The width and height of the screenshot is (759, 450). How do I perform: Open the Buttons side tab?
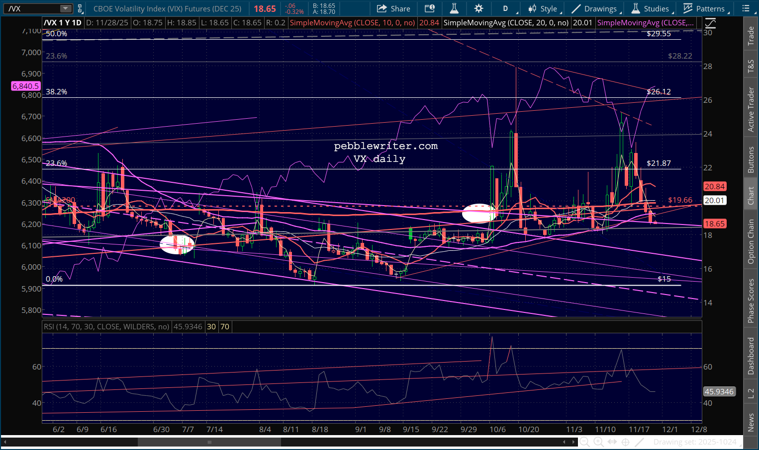point(751,159)
